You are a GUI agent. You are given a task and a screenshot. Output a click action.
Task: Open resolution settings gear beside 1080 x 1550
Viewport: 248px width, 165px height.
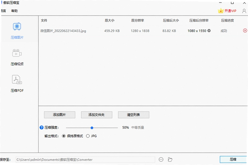pos(209,31)
